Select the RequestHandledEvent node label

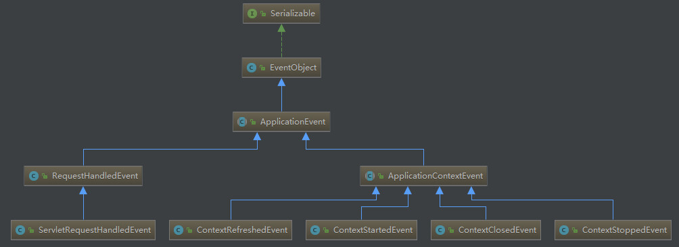[95, 176]
